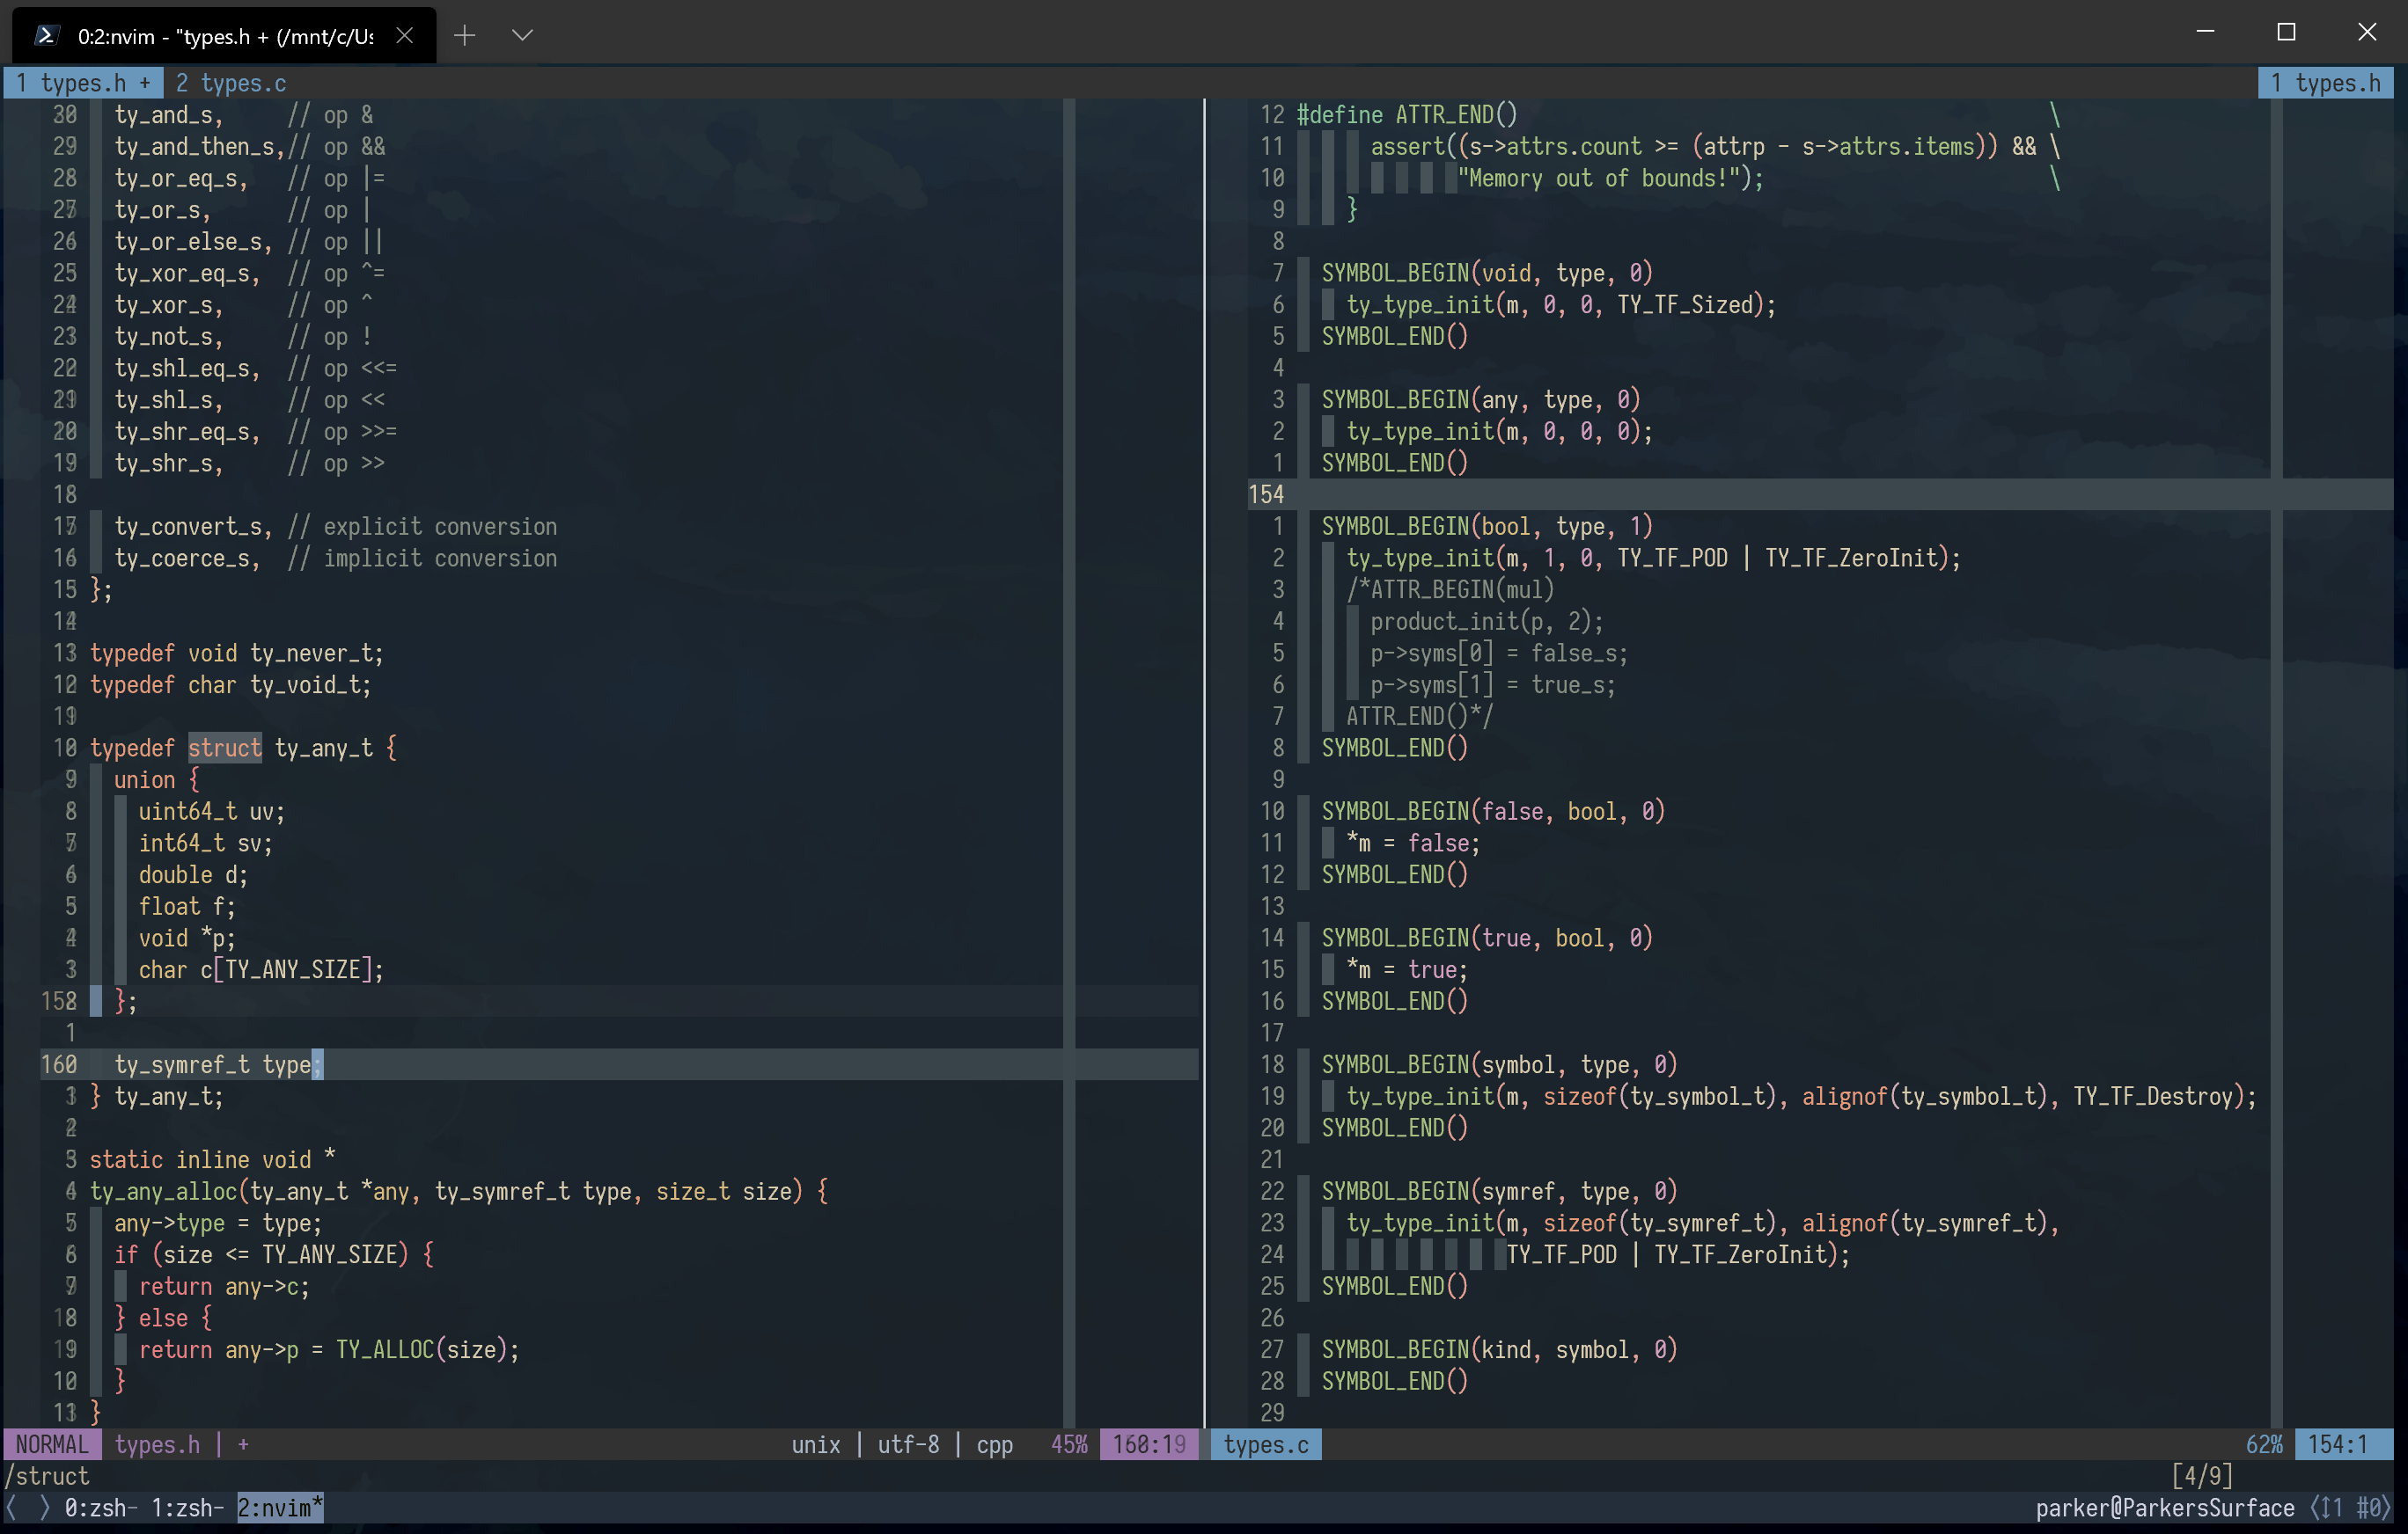Click the '45%' scroll percentage indicator
Image resolution: width=2408 pixels, height=1534 pixels.
tap(1069, 1444)
